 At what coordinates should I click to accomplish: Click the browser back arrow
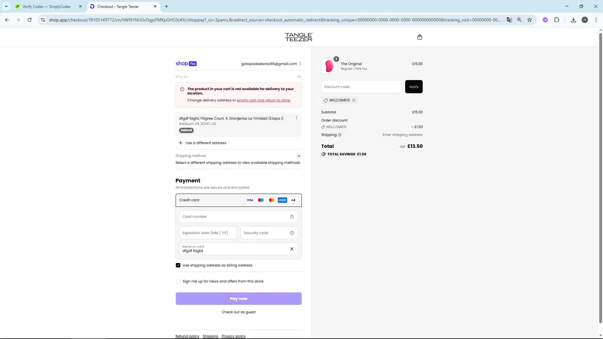(x=7, y=20)
